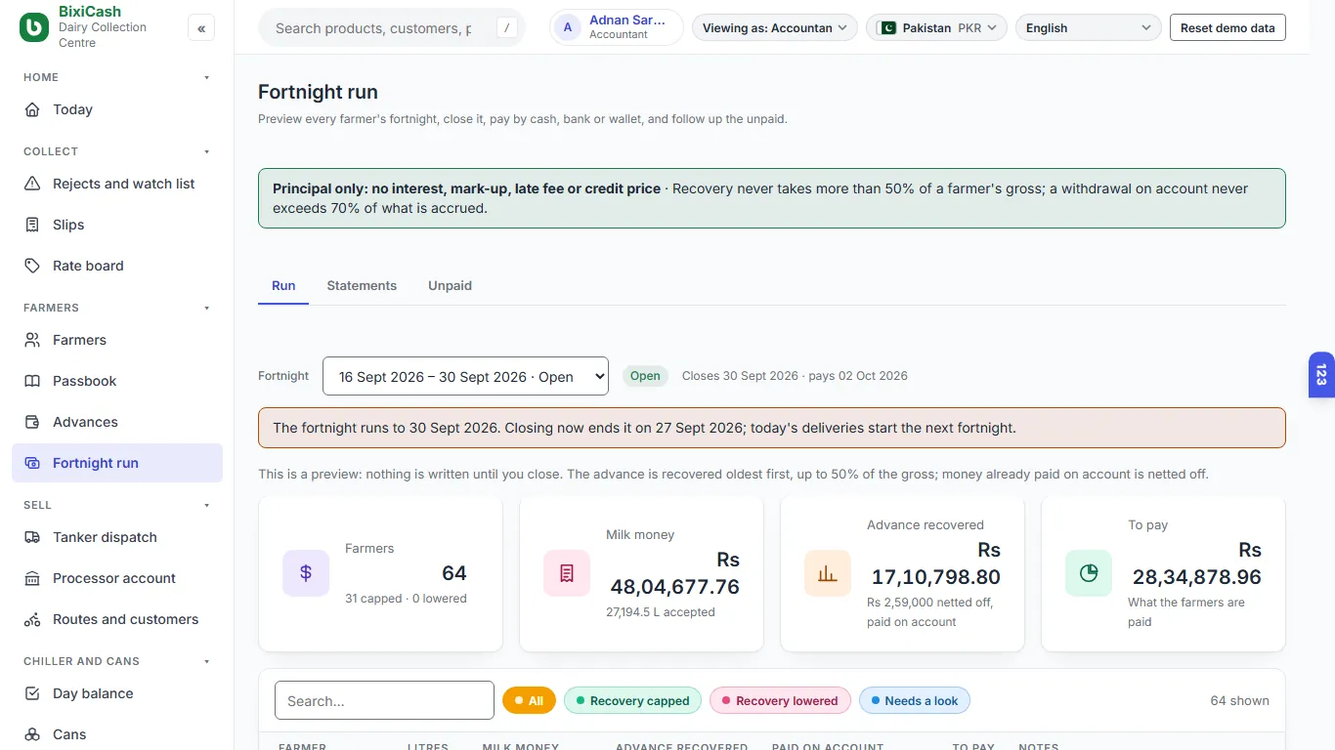Open the English language dropdown
Image resolution: width=1335 pixels, height=750 pixels.
point(1089,27)
